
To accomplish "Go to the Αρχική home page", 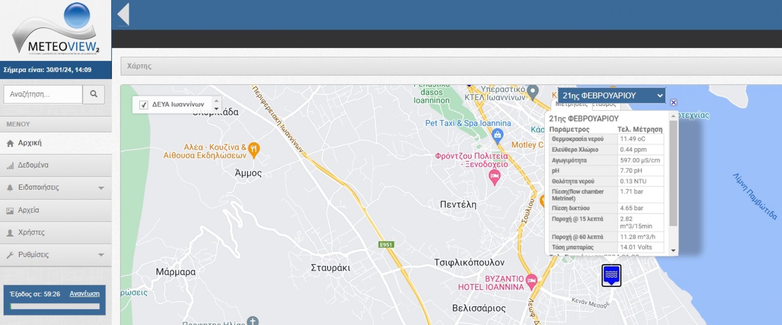I will [x=30, y=143].
